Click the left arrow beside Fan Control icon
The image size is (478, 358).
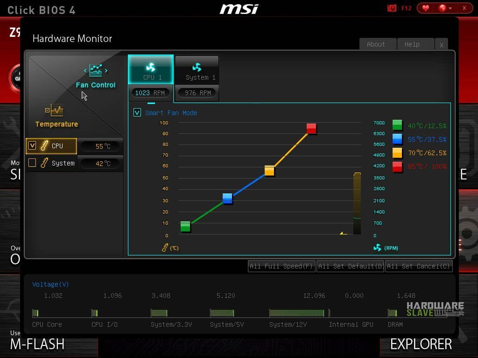coord(85,71)
